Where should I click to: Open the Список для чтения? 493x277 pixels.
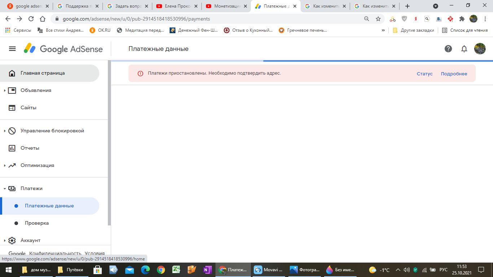(465, 30)
